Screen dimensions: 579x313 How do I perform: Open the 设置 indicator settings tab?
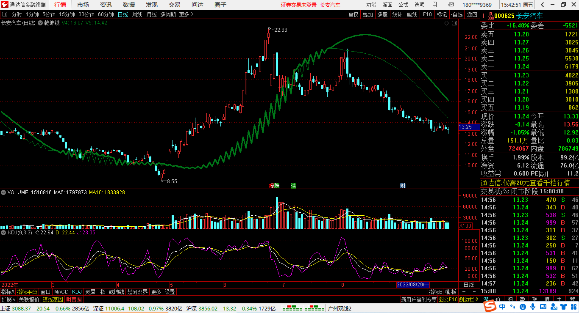tap(170, 292)
